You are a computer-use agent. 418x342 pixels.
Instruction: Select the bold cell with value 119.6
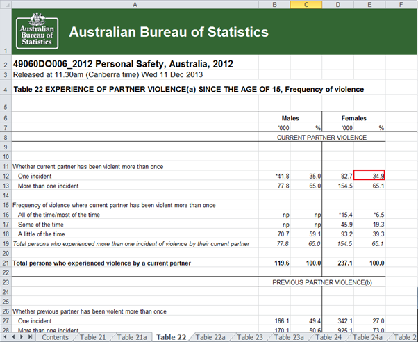[274, 263]
